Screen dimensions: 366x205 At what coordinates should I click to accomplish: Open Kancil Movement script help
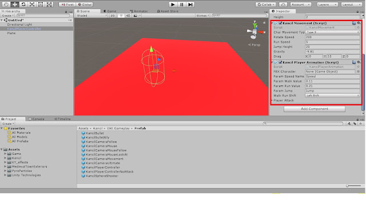[x=354, y=23]
